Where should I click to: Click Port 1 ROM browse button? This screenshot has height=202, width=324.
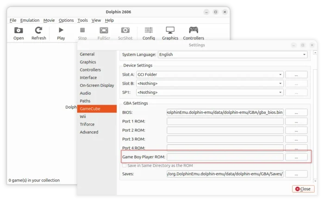[x=296, y=121]
